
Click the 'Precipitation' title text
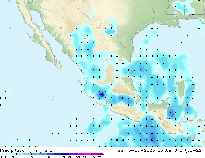coord(14,150)
